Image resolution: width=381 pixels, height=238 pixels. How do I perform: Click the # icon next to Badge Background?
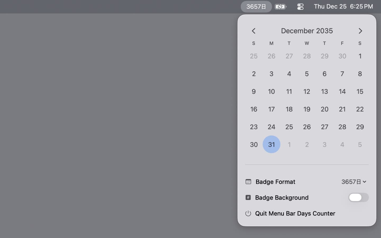248,198
